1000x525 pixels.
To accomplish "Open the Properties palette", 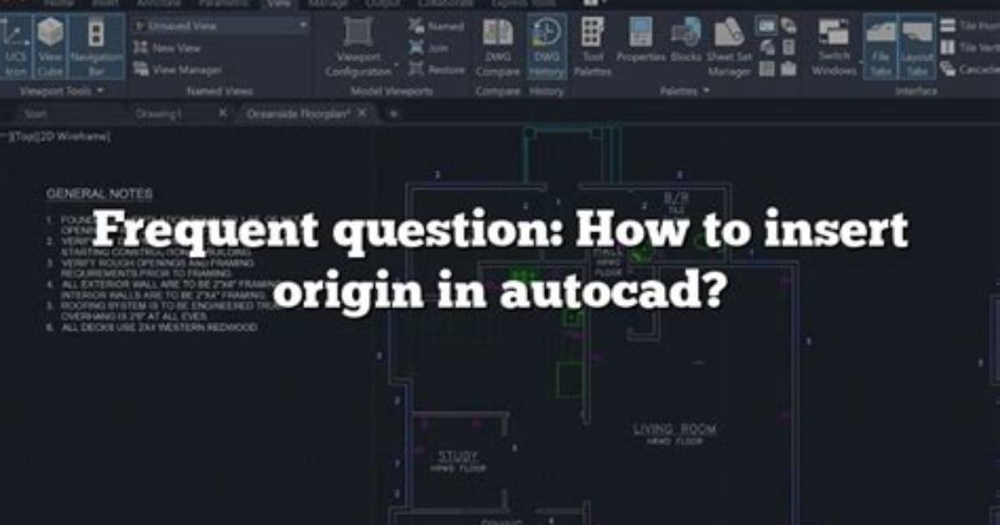I will coord(641,40).
